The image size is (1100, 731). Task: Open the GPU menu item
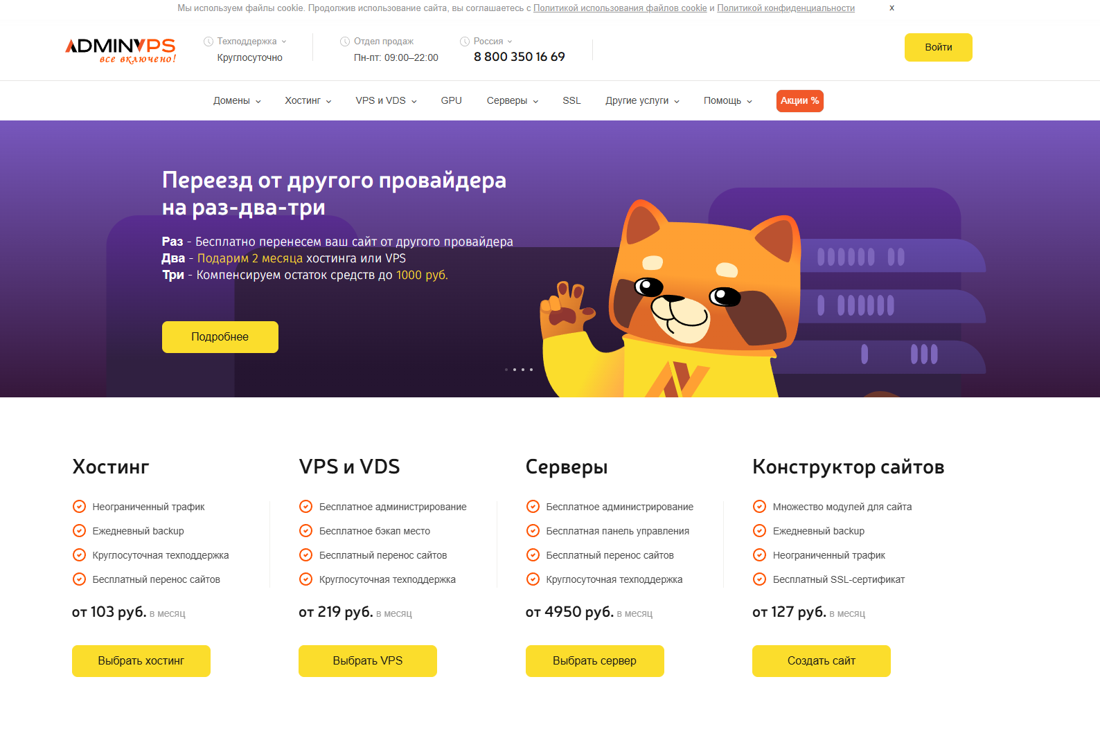(x=452, y=101)
